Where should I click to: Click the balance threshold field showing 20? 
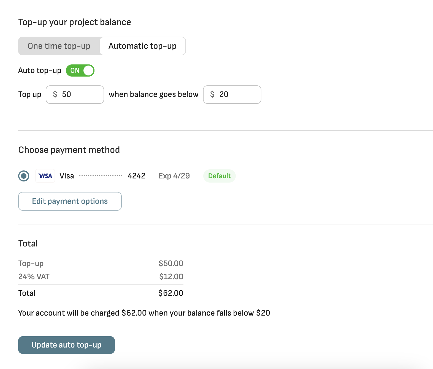click(x=232, y=94)
